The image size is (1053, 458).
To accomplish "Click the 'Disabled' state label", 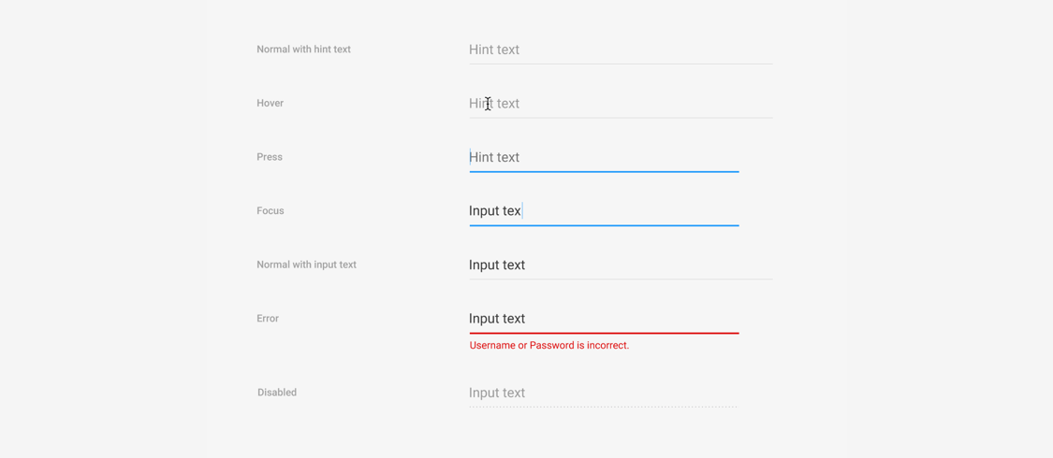I will [277, 393].
